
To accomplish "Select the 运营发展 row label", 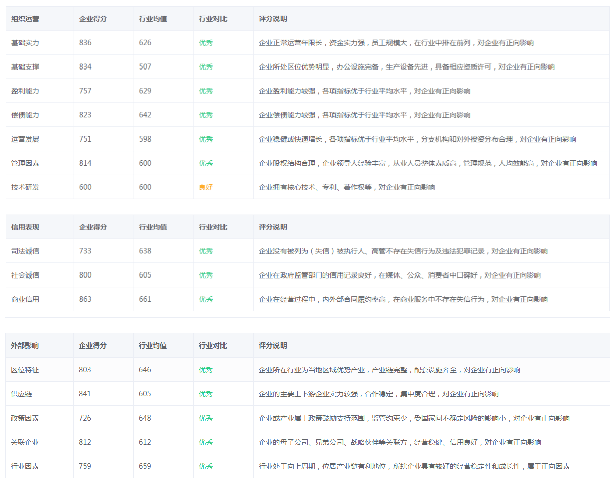I will pyautogui.click(x=25, y=140).
